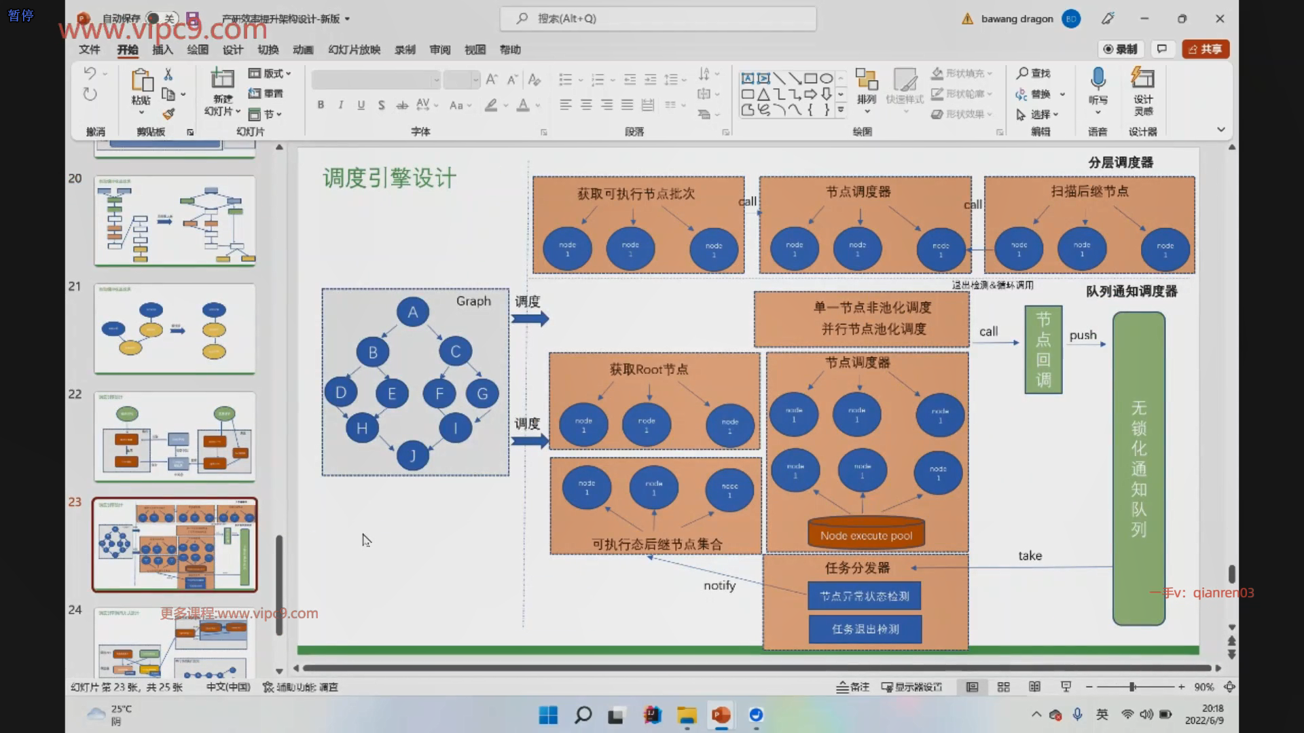1304x733 pixels.
Task: Click the Record button at top right
Action: [1121, 49]
